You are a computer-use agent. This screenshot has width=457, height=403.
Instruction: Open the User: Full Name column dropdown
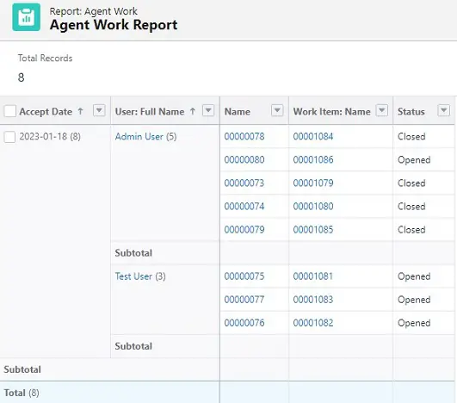208,110
